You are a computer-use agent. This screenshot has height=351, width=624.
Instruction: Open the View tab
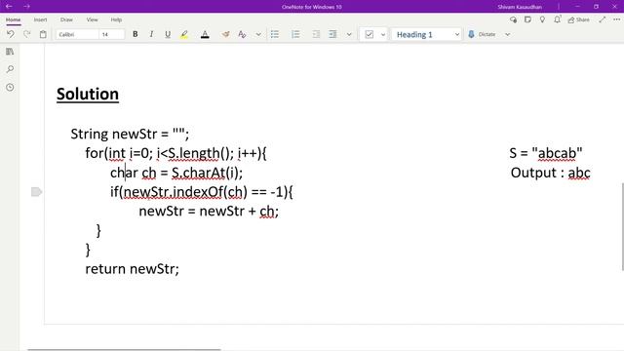92,19
